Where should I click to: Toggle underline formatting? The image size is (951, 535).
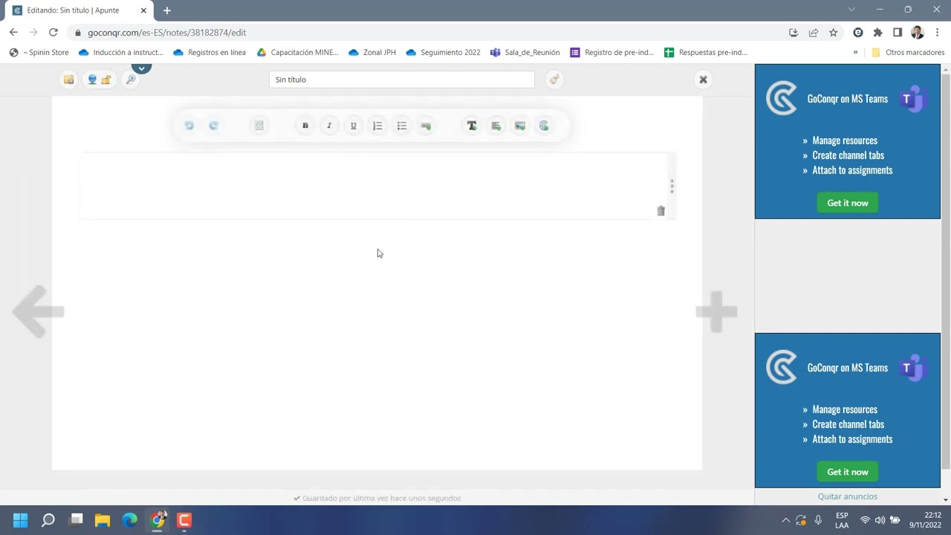[x=353, y=126]
